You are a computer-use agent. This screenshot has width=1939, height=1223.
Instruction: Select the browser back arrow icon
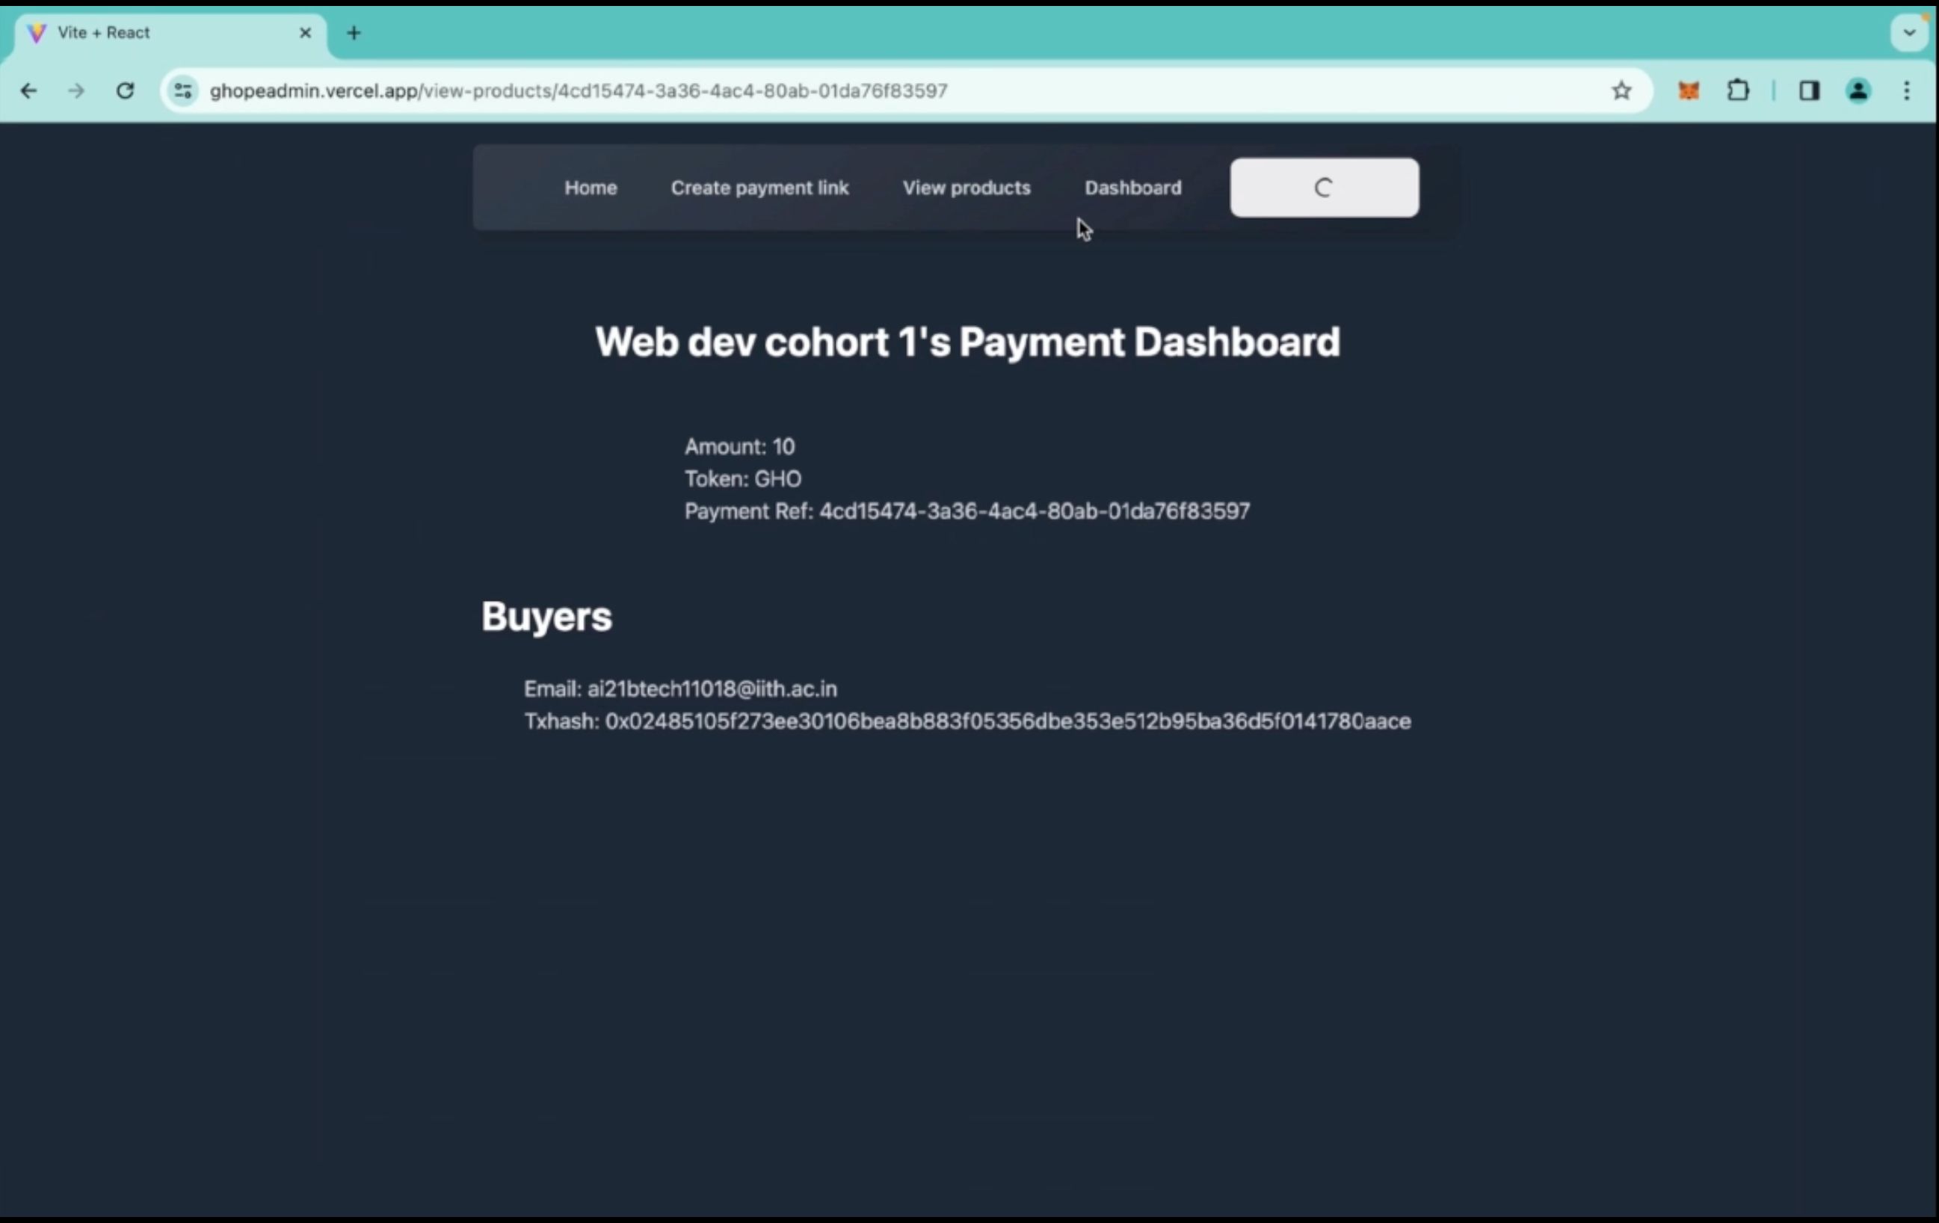pyautogui.click(x=30, y=92)
